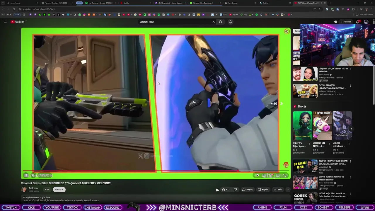The width and height of the screenshot is (375, 211).
Task: Click the browser address bar URL
Action: 39,9
